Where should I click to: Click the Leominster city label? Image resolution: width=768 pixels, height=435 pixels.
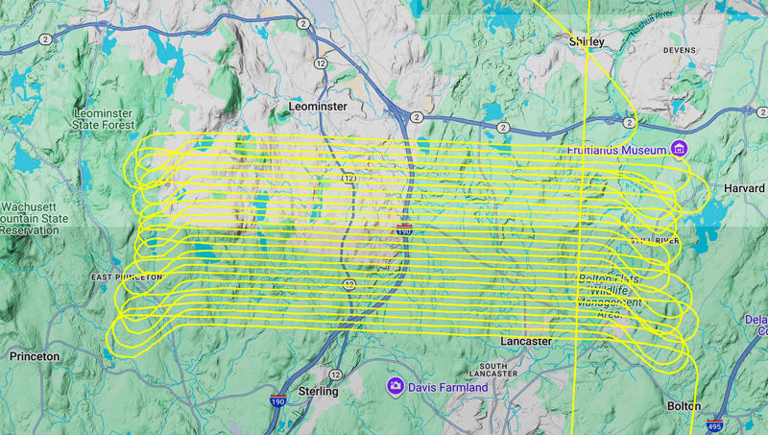pos(318,107)
